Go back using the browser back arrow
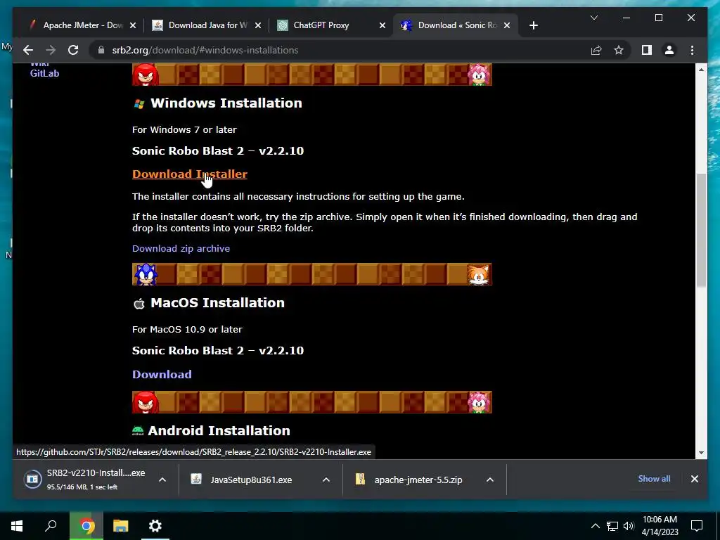 point(28,50)
